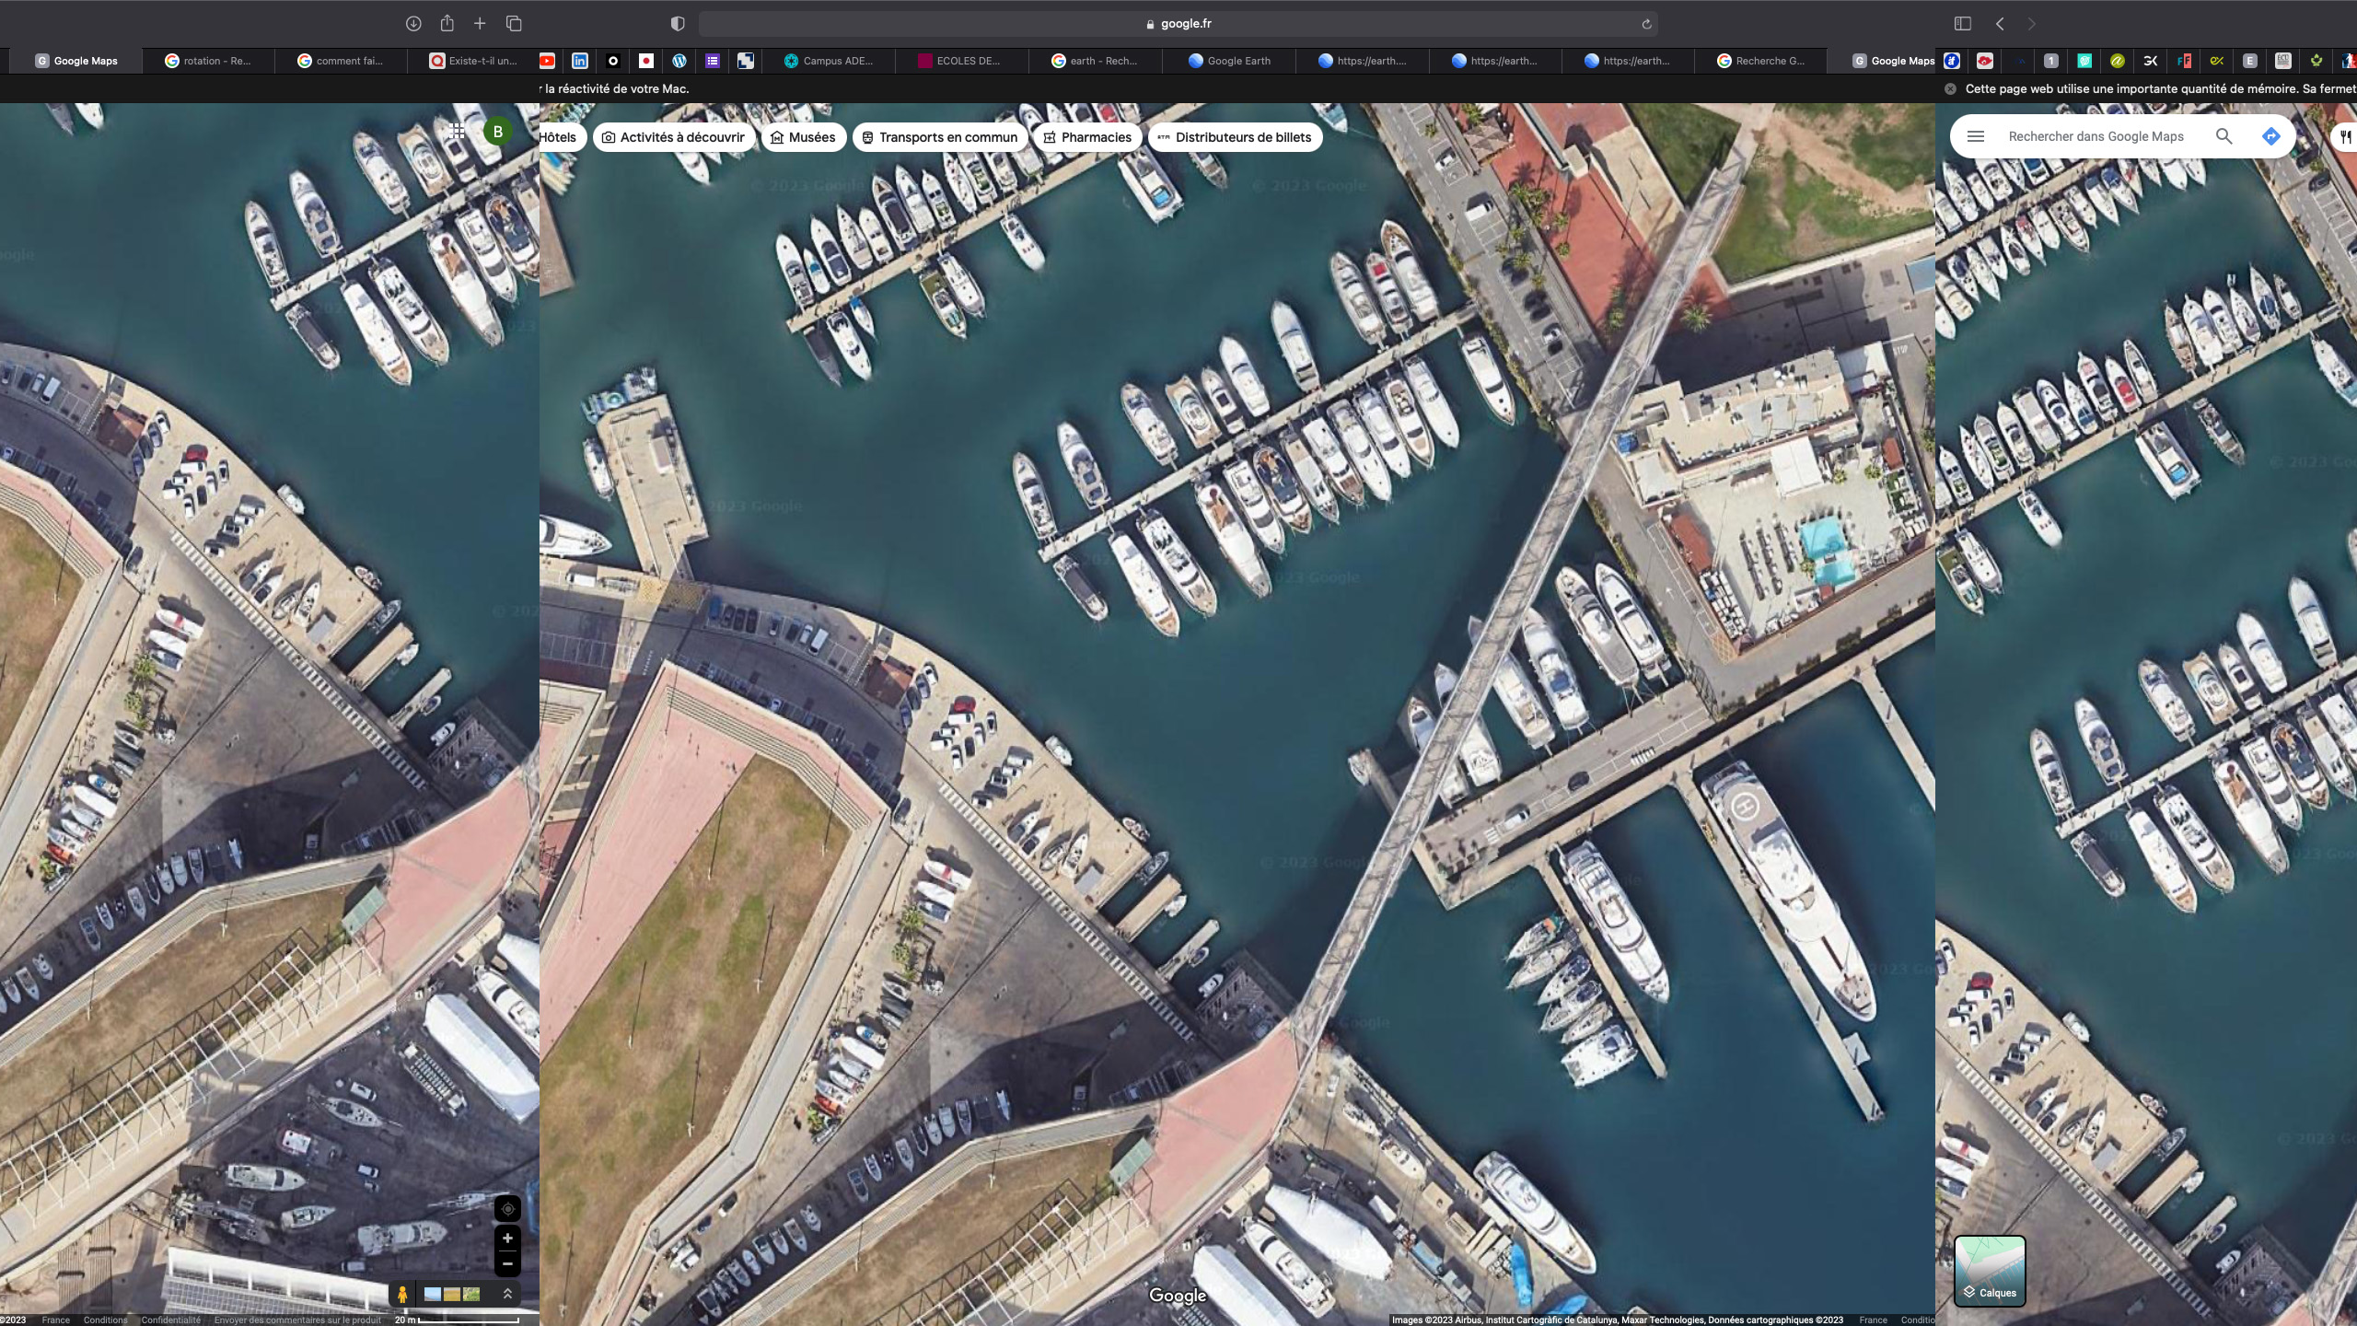Switch to the Google Earth tab

point(1229,61)
